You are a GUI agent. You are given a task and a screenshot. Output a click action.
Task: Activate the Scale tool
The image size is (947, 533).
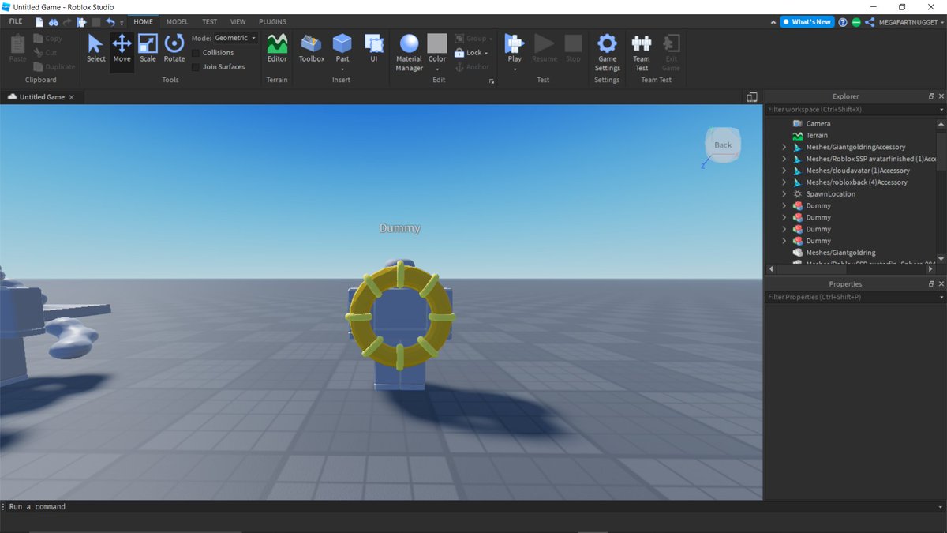point(148,49)
